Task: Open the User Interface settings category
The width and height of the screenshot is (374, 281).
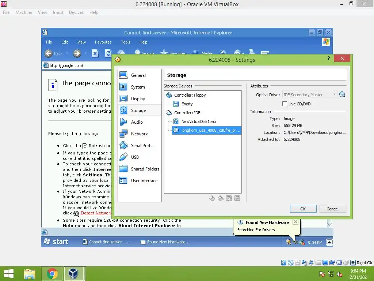Action: coord(140,181)
